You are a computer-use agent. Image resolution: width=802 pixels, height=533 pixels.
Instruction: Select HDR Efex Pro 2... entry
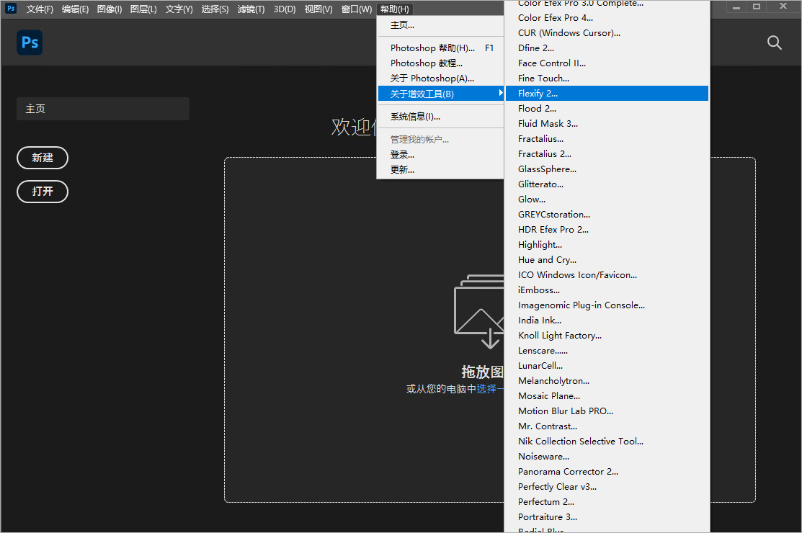[607, 230]
